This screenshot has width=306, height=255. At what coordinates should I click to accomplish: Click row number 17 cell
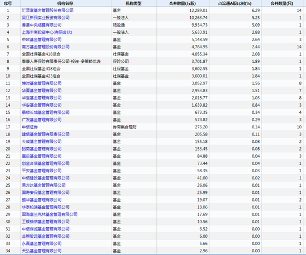tap(8, 127)
